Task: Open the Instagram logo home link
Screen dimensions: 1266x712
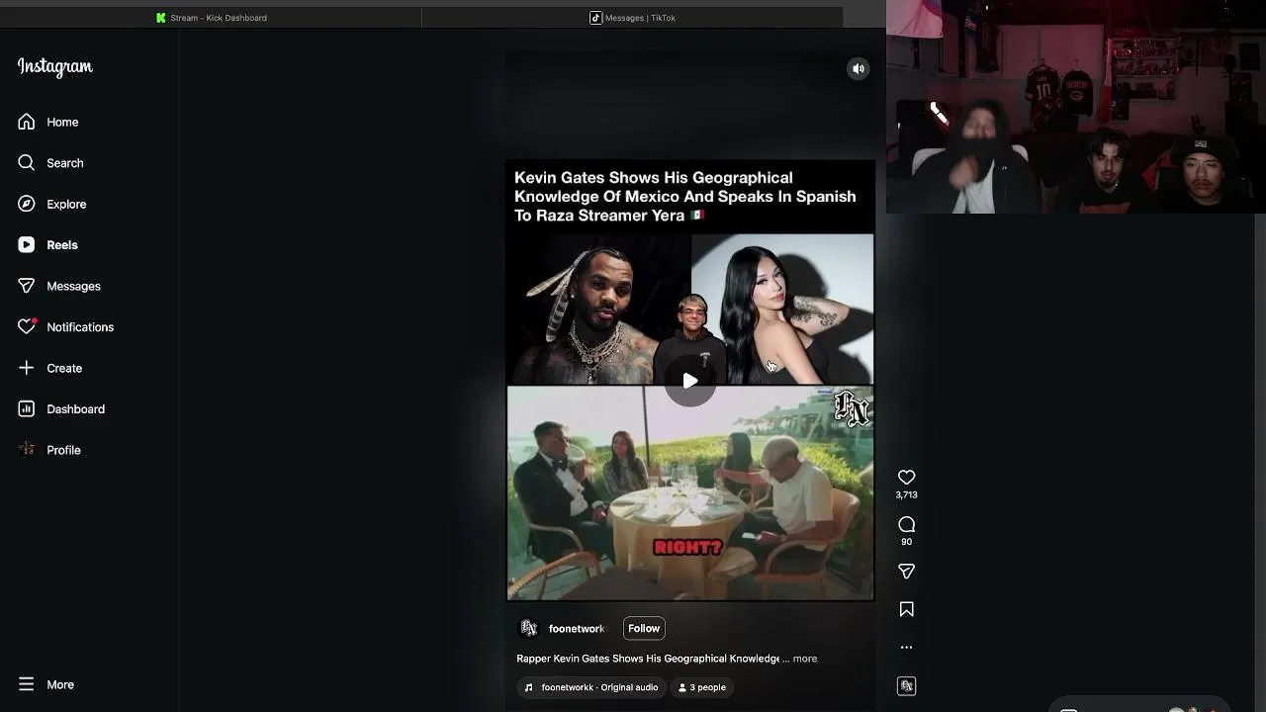Action: [55, 67]
